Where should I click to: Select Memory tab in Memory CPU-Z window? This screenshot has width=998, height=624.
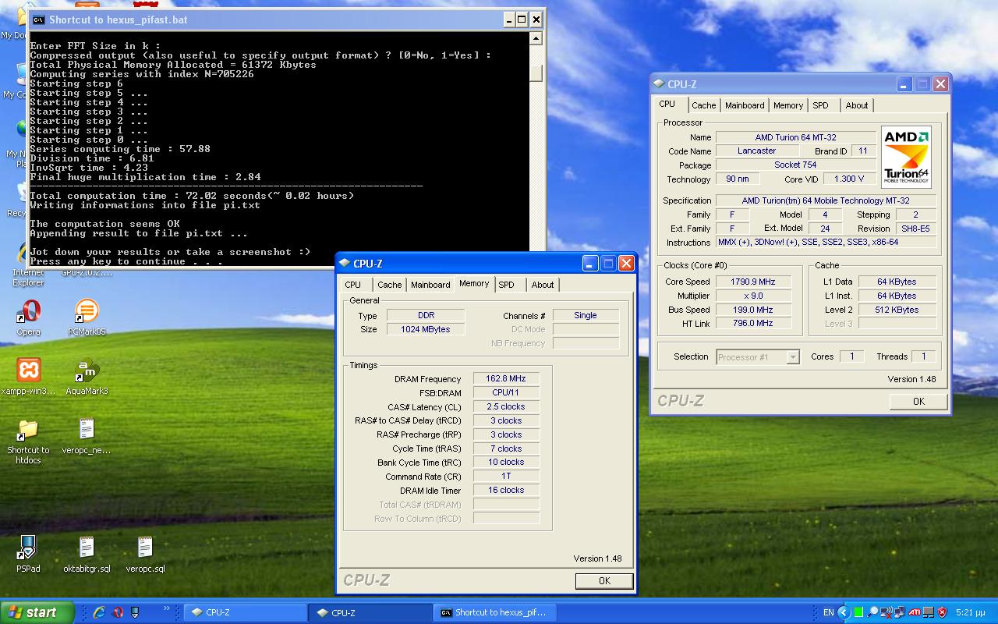[474, 284]
